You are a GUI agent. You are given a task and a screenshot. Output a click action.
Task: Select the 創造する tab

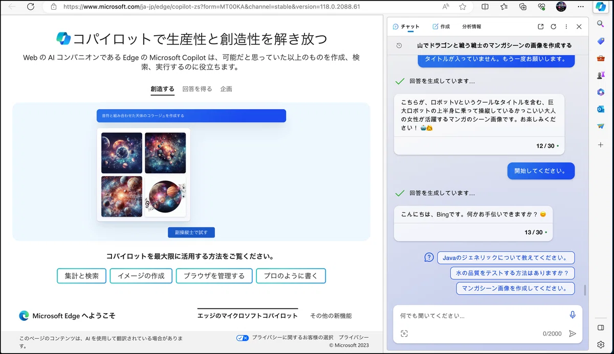pyautogui.click(x=162, y=89)
